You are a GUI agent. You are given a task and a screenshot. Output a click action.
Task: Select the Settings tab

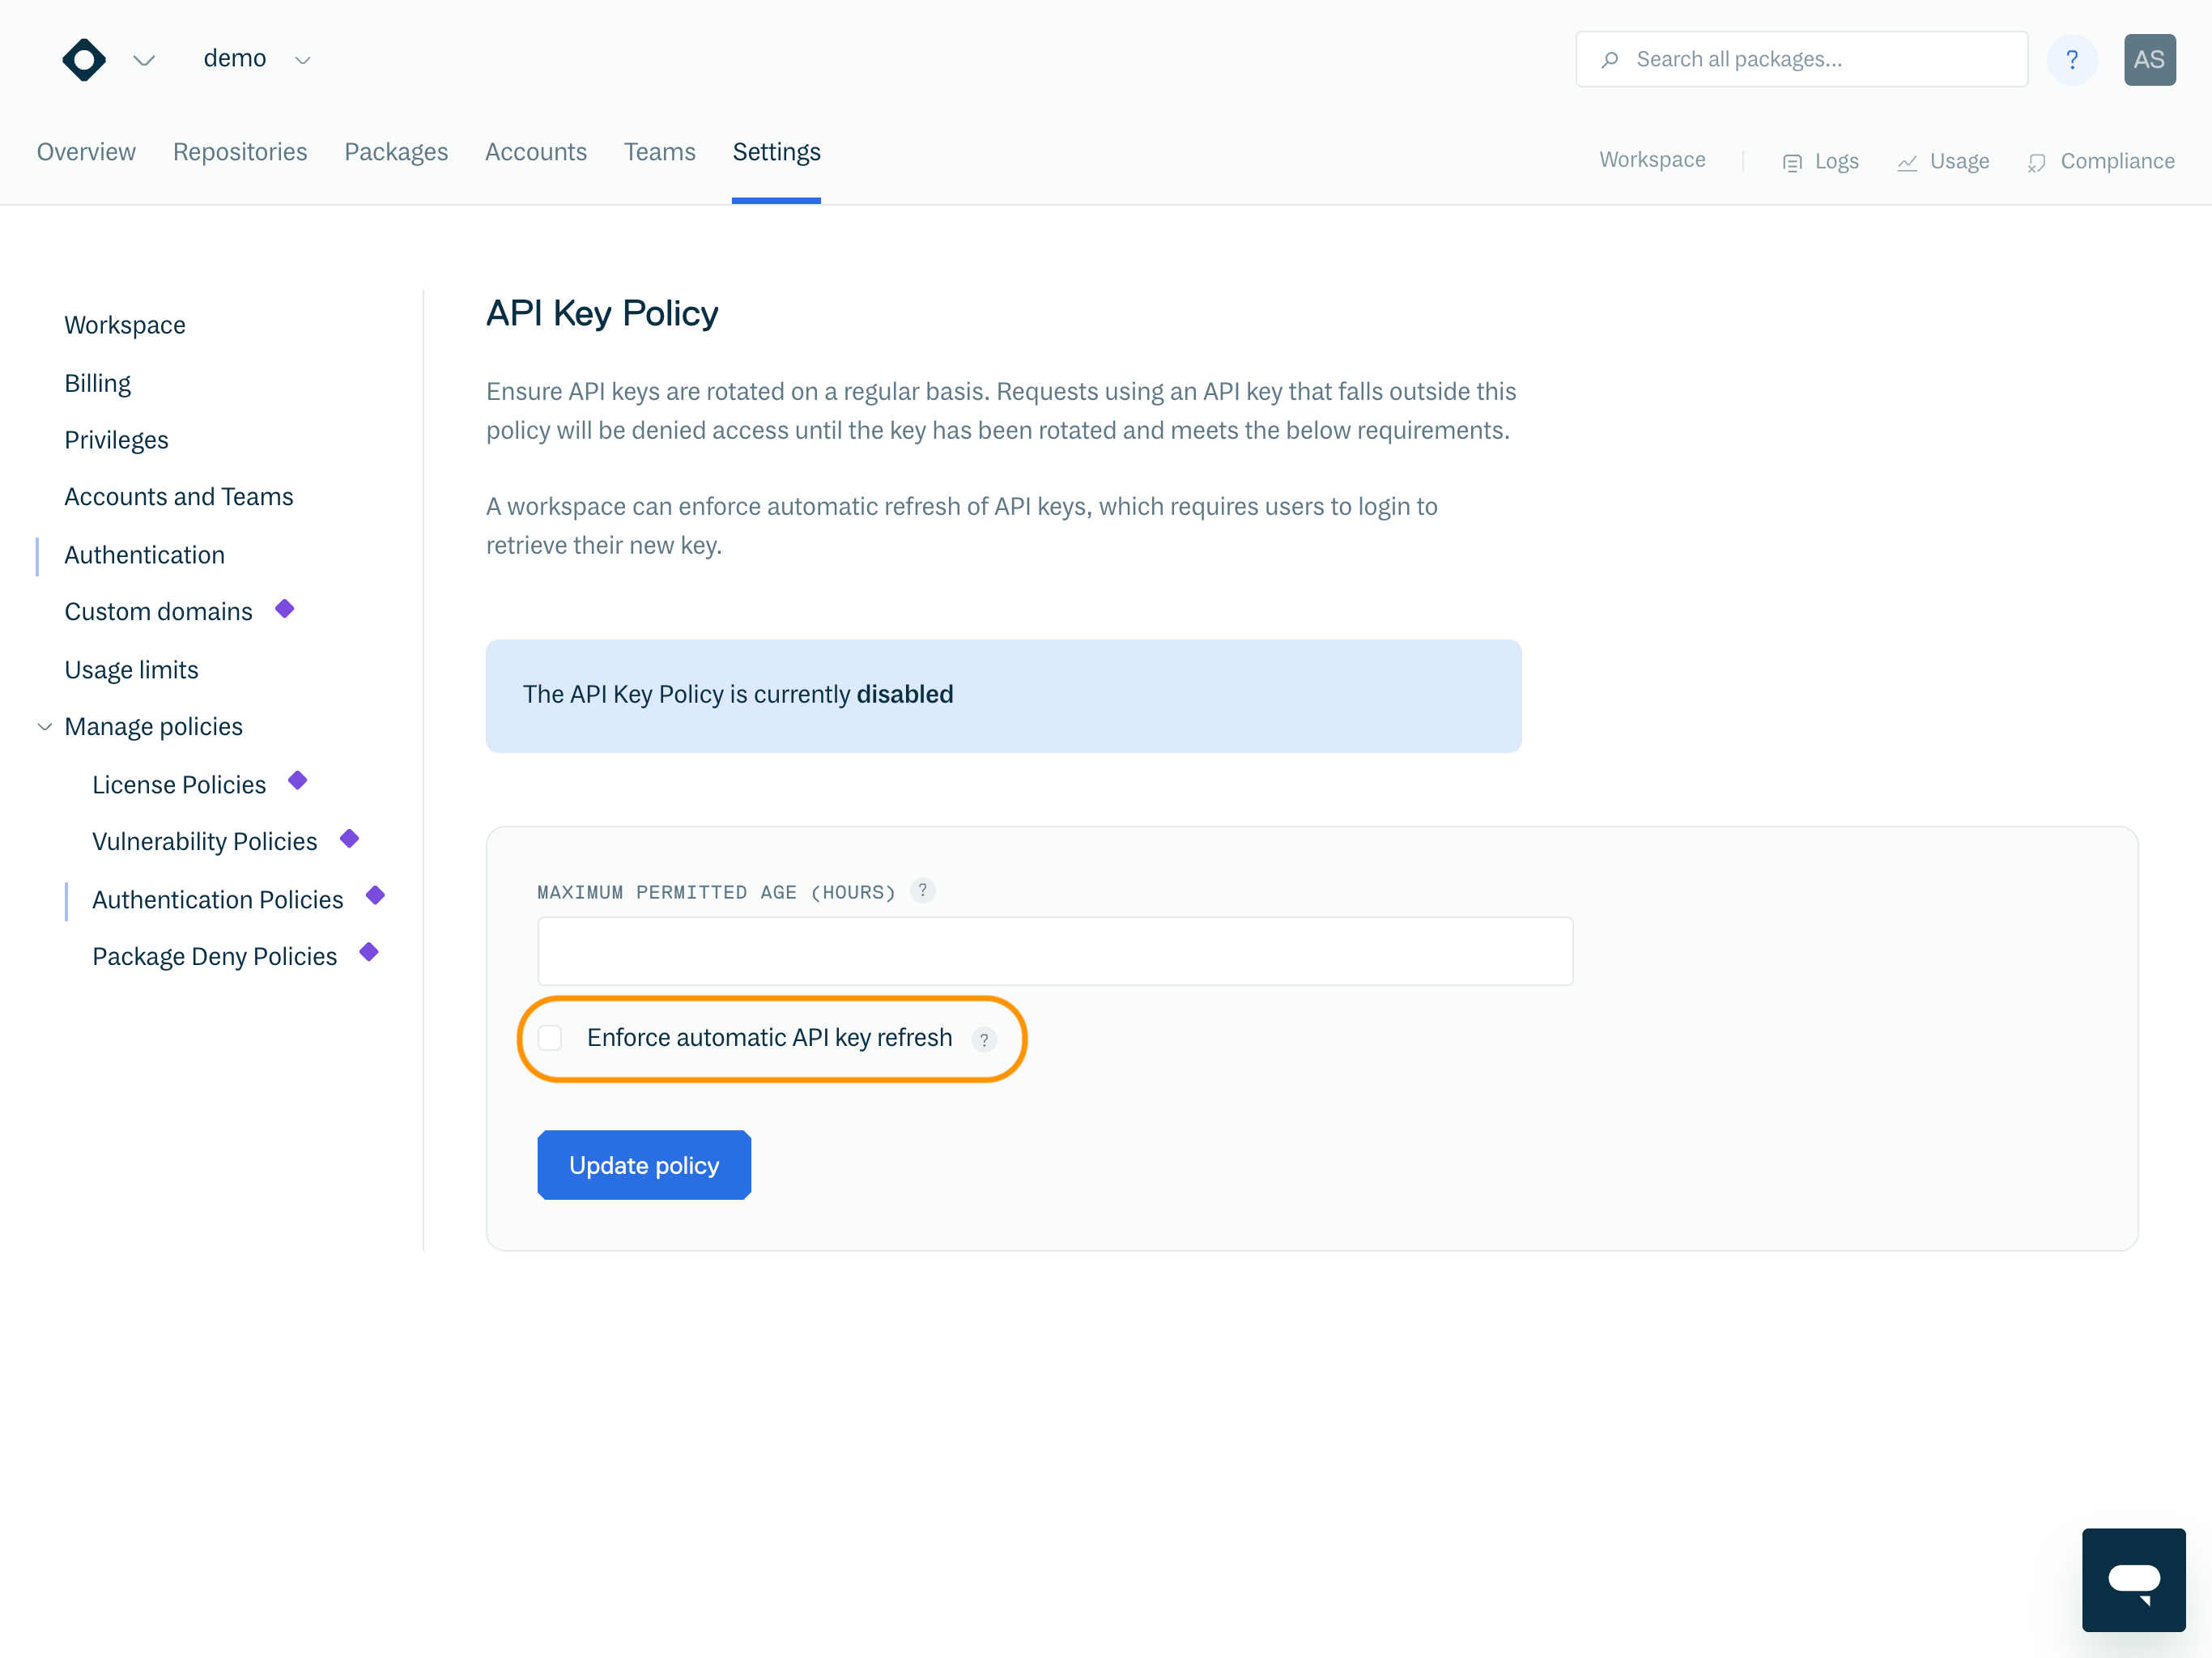776,151
